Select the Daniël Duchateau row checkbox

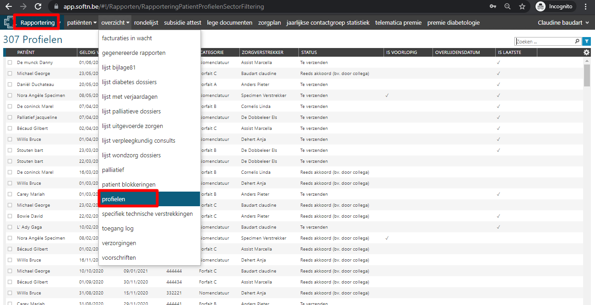click(x=10, y=85)
